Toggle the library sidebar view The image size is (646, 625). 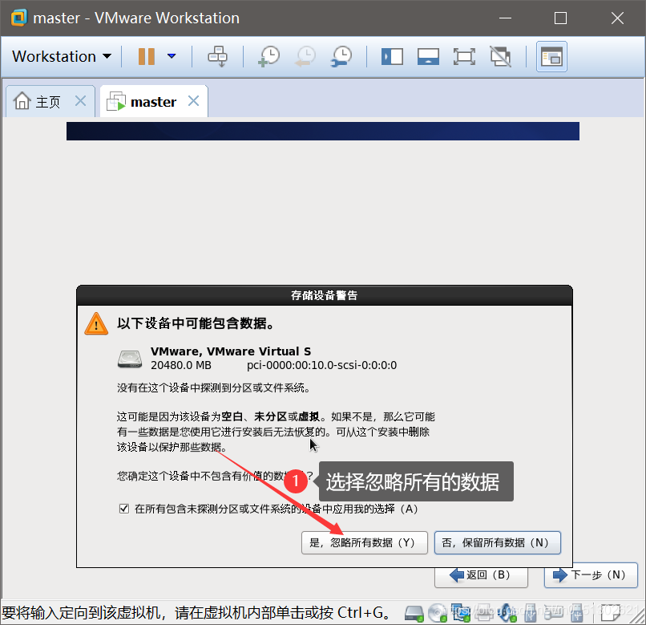pyautogui.click(x=392, y=56)
